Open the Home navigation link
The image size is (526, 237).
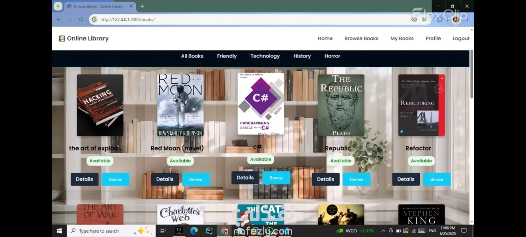click(x=325, y=38)
